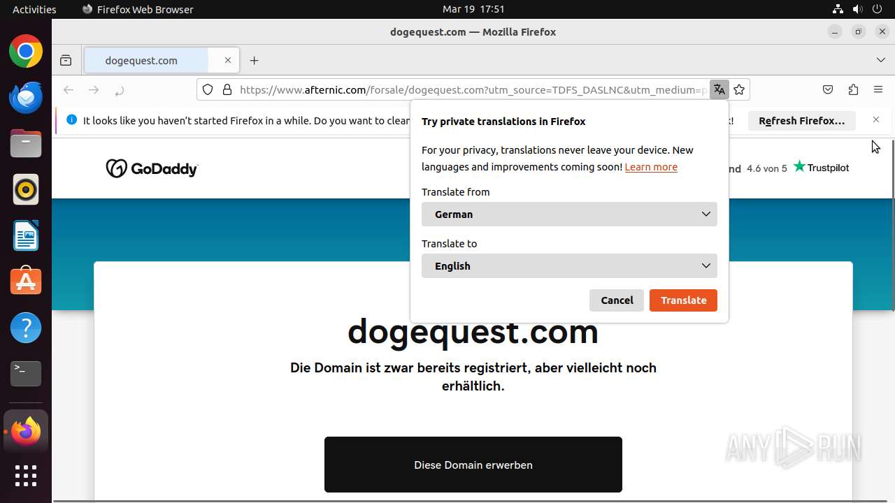Screen dimensions: 895x503
Task: Open the power menu icon in top bar
Action: click(878, 9)
